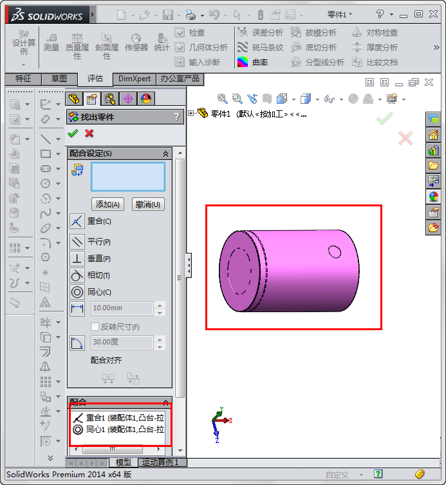446x485 pixels.
Task: Switch to Model (模型) bottom tab
Action: 123,462
